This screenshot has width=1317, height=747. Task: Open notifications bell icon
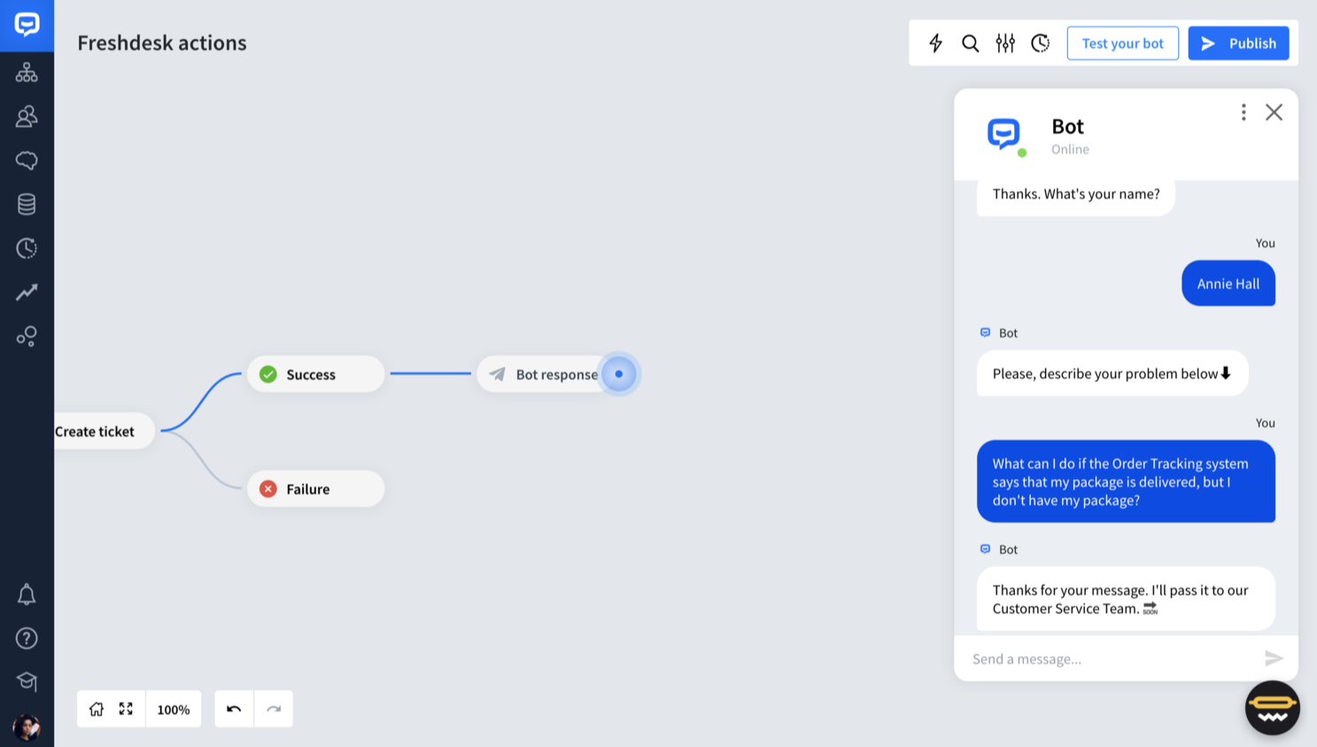tap(27, 594)
